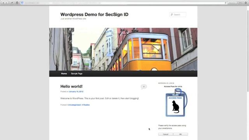View the 4 Replies link
Image resolution: width=249 pixels, height=140 pixels.
[x=86, y=105]
